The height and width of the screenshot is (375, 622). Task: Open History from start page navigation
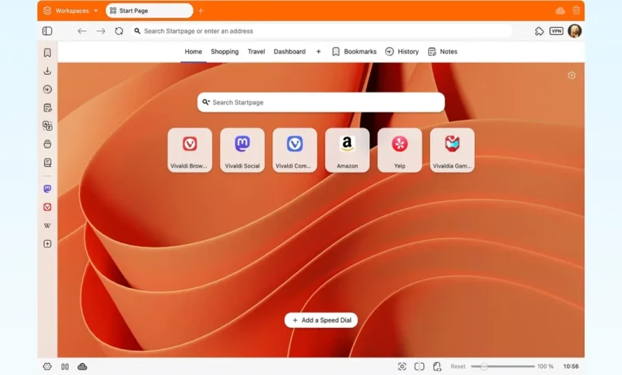402,52
